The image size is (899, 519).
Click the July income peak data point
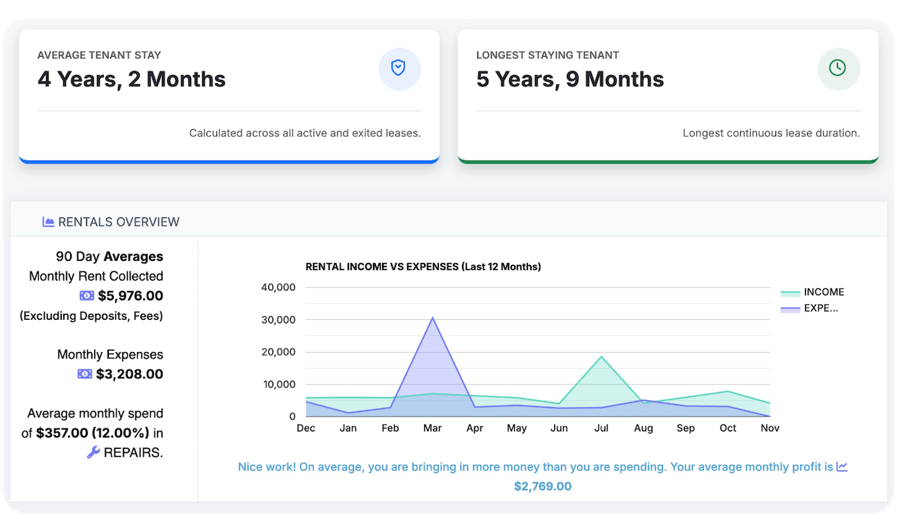pyautogui.click(x=601, y=356)
